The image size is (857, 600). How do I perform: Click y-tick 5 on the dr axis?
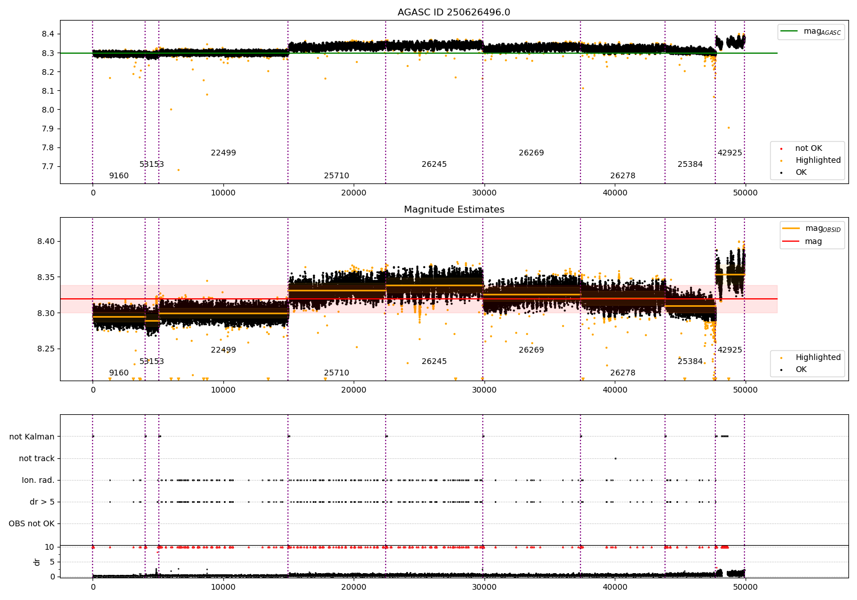click(52, 562)
